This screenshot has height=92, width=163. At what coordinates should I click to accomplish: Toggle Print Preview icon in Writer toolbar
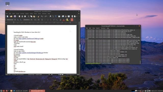click(25, 16)
